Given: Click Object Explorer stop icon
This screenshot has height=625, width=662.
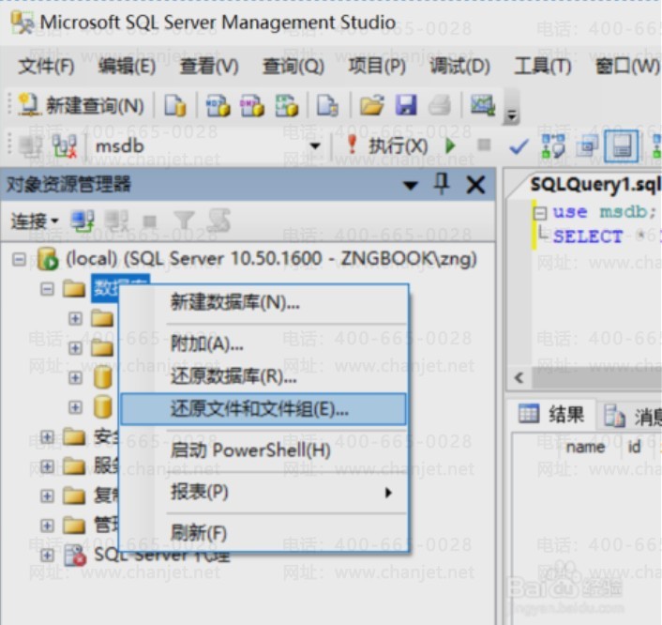Looking at the screenshot, I should tap(150, 221).
